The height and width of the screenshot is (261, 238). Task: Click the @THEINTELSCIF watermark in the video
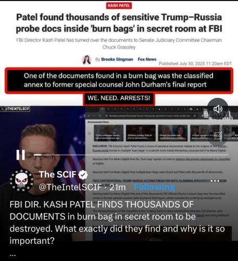[15, 109]
